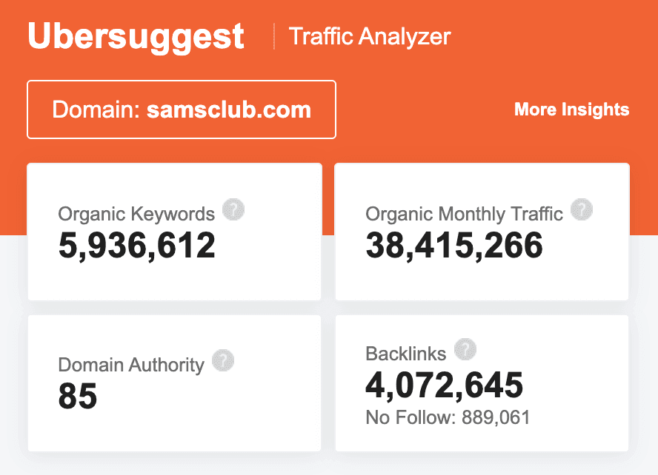Click the Domain Authority help icon
The image size is (658, 475).
click(x=223, y=360)
